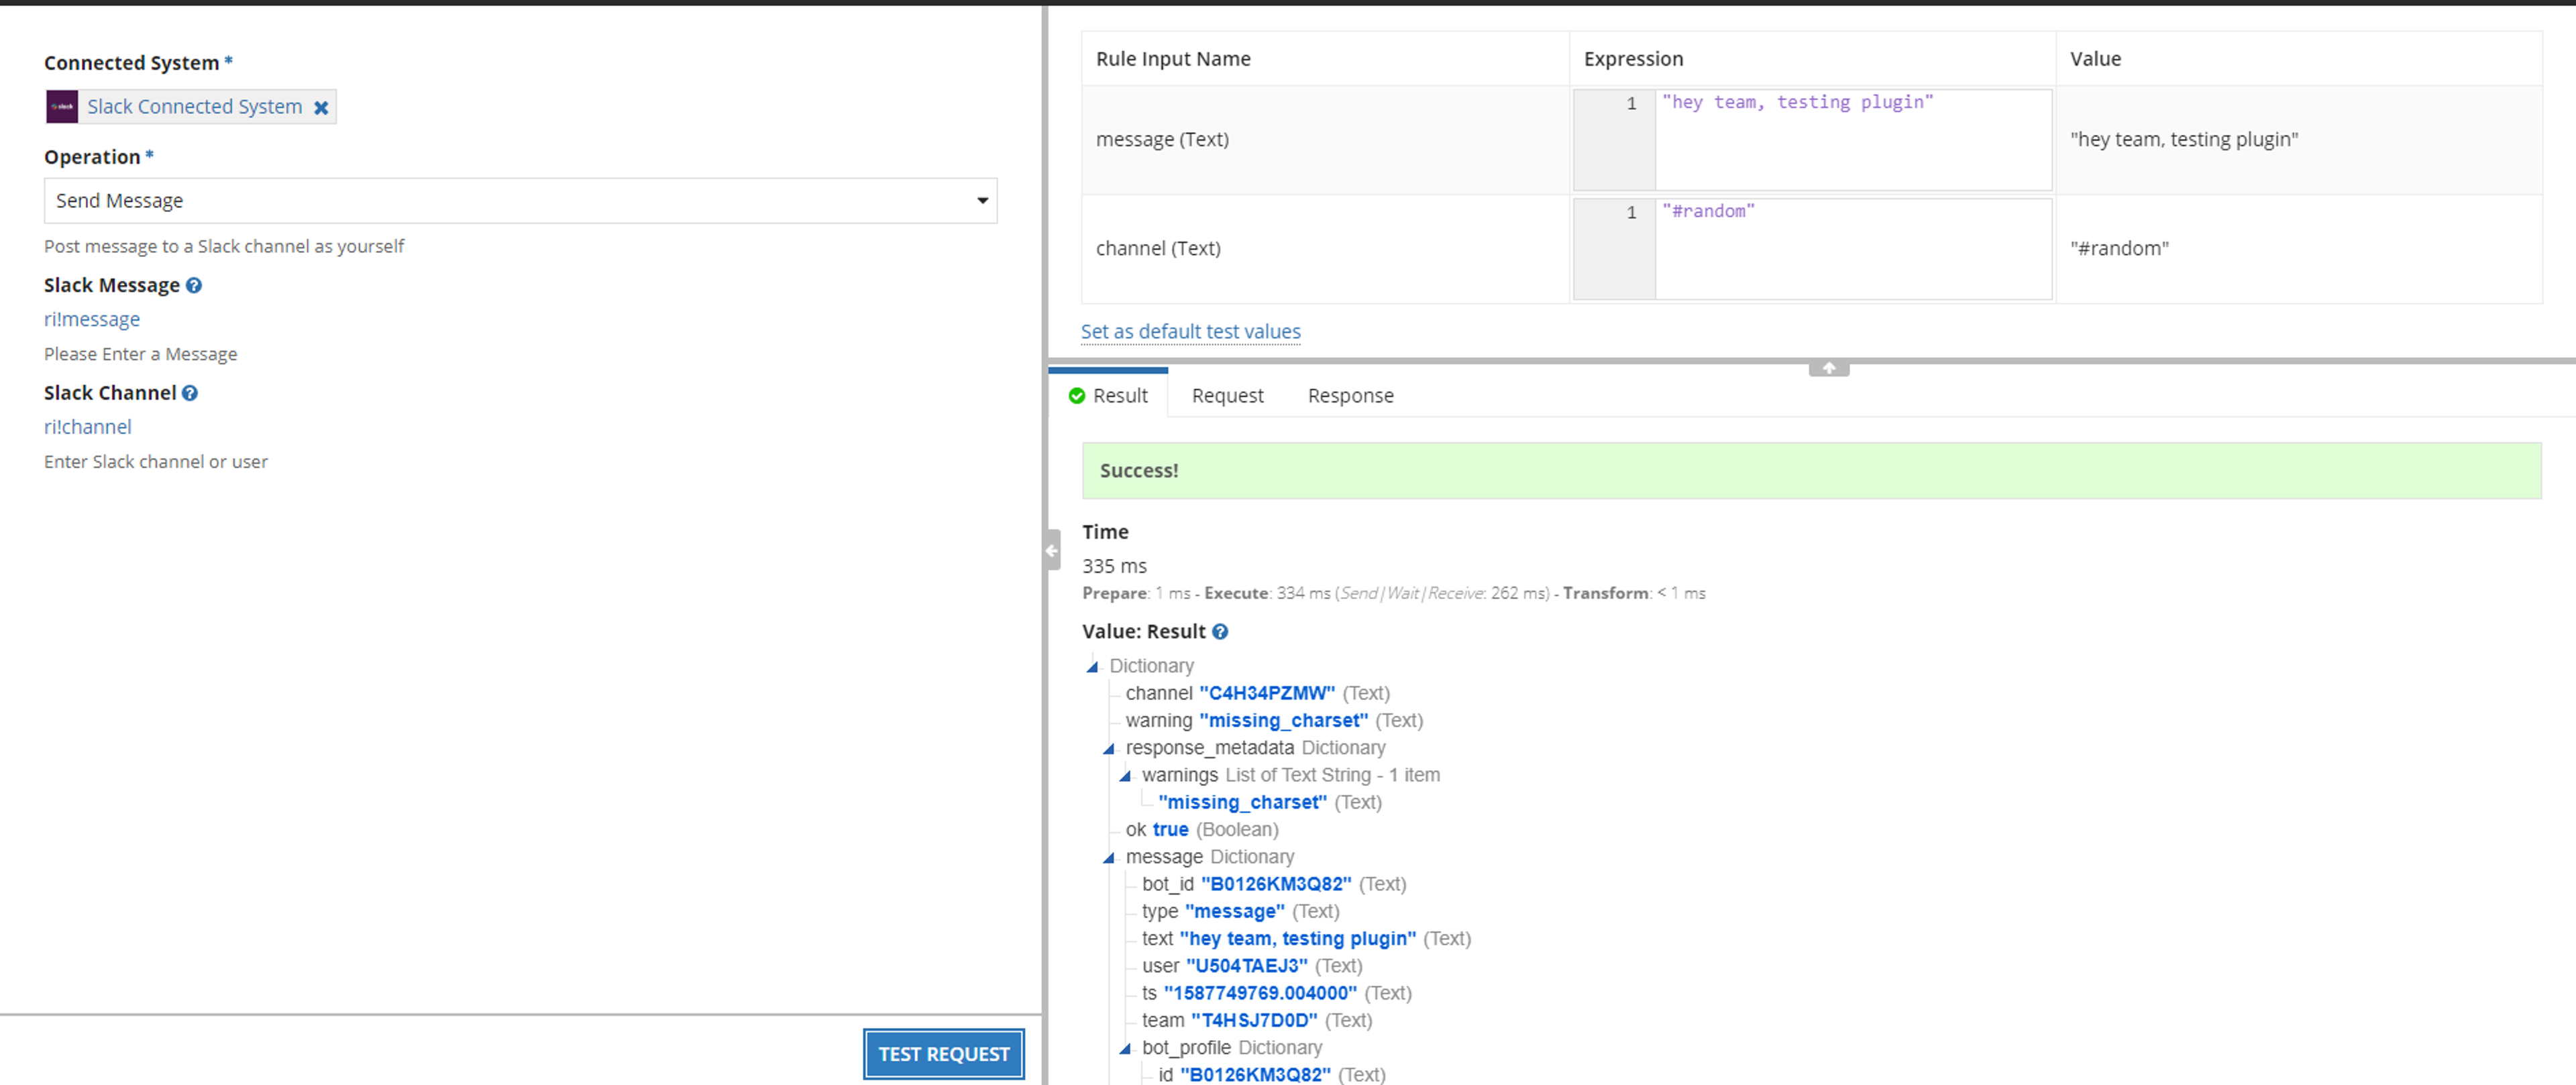
Task: Click the 335 ms time value
Action: coord(1114,566)
